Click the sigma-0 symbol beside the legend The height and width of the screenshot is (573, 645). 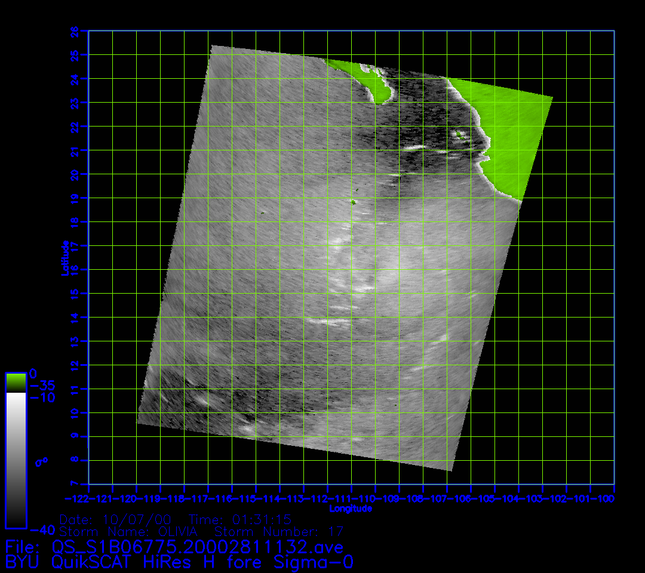42,461
